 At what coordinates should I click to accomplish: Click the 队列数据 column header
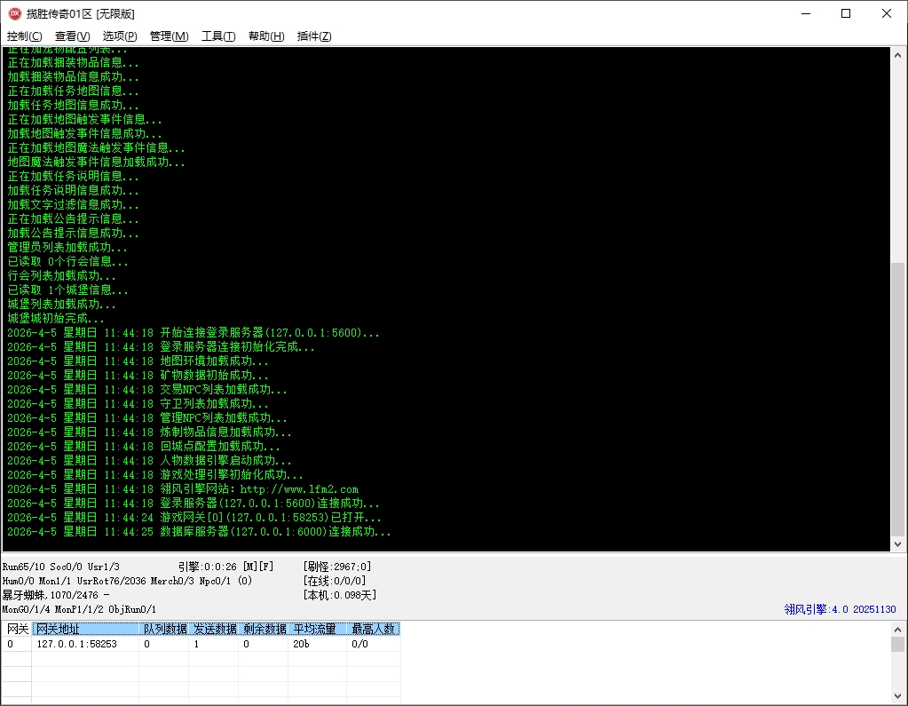[x=165, y=629]
